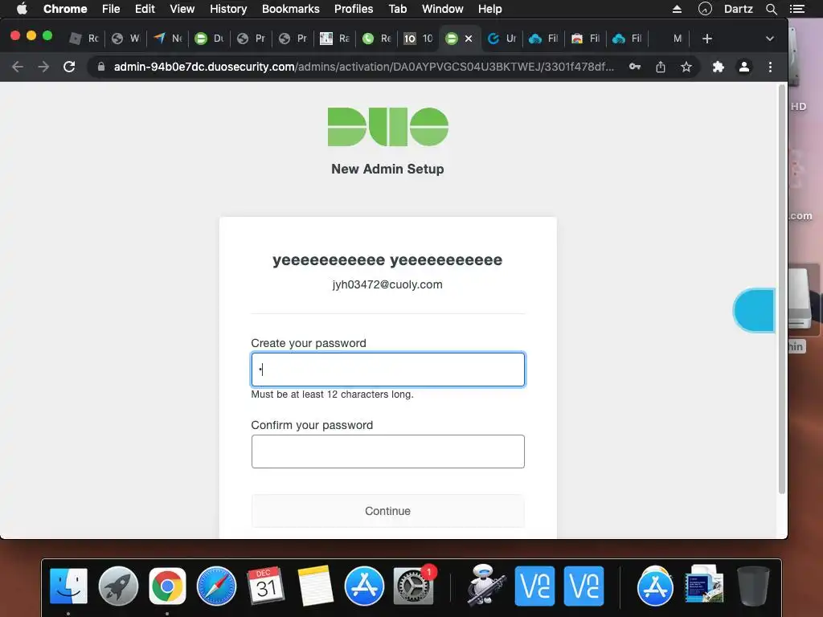Image resolution: width=823 pixels, height=617 pixels.
Task: Open the Trash in the Dock
Action: tap(753, 586)
